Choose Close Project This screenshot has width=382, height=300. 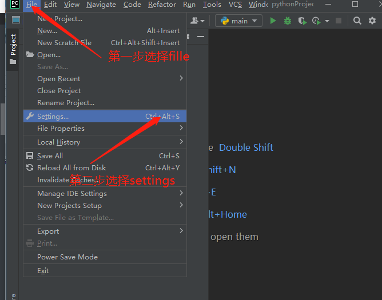(x=105, y=91)
